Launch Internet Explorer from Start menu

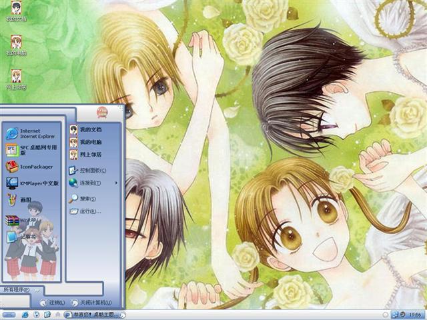coord(31,133)
